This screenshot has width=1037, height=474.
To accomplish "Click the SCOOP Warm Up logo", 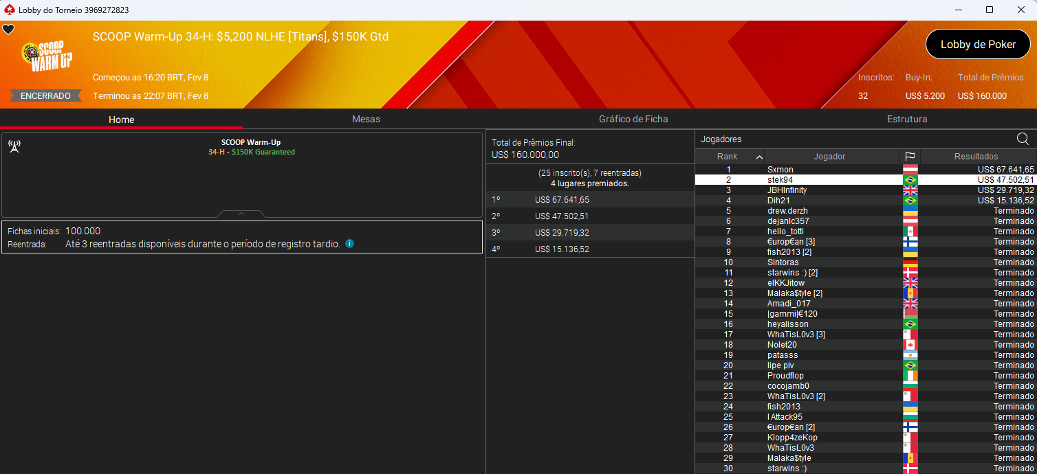I will pyautogui.click(x=47, y=56).
